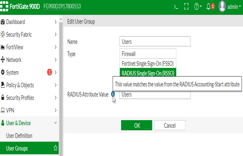Select User Groups submenu item
Image resolution: width=243 pixels, height=156 pixels.
point(29,148)
